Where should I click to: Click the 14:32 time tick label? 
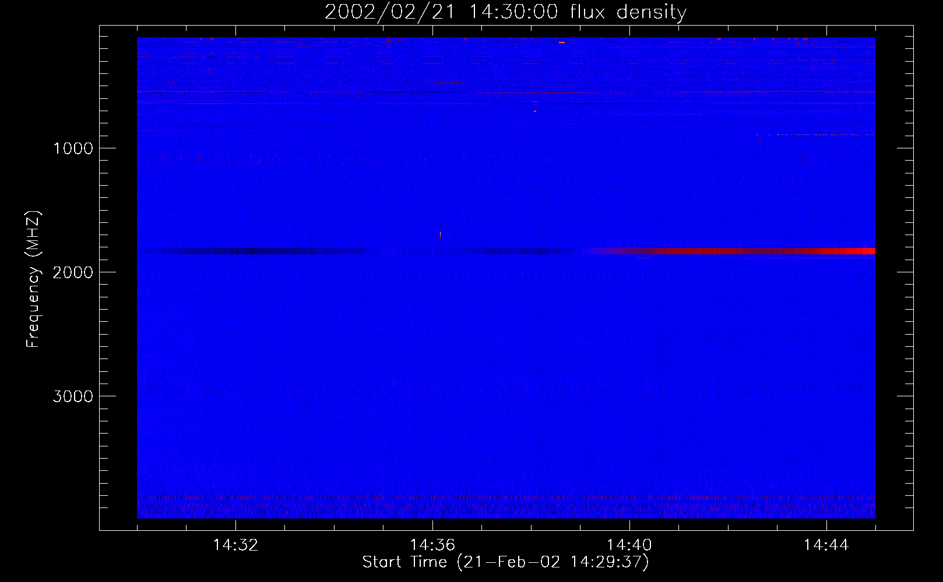tap(235, 545)
